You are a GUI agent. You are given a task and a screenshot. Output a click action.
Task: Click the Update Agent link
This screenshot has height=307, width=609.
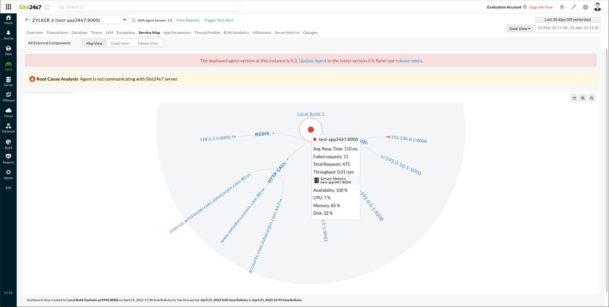click(312, 61)
